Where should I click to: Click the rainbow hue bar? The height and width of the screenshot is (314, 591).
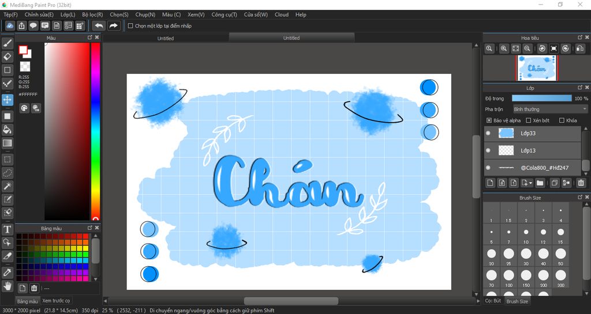point(95,131)
